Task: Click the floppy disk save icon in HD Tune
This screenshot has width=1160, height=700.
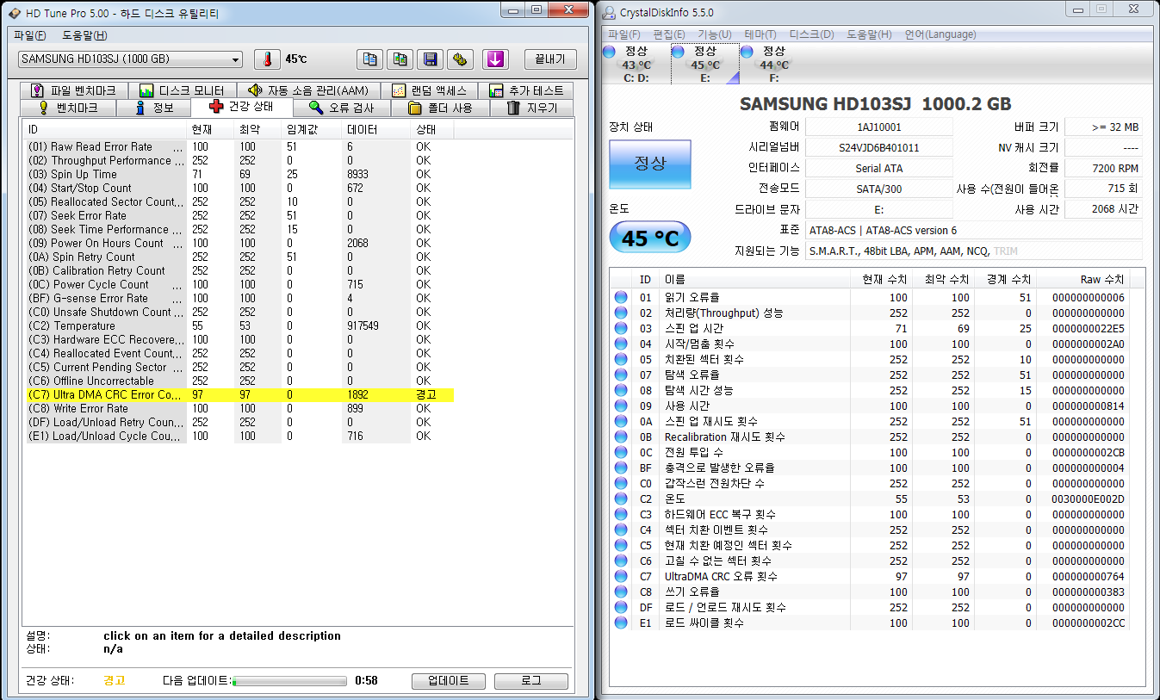Action: tap(430, 59)
